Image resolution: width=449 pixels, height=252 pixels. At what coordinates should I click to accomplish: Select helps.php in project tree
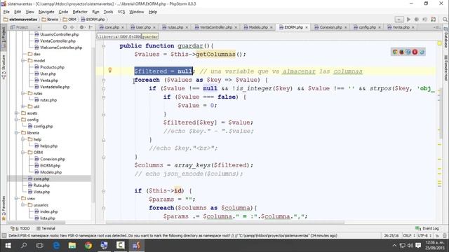click(x=48, y=146)
